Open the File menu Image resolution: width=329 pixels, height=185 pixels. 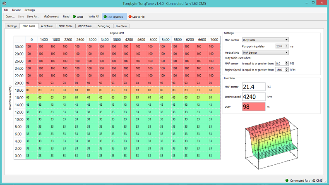pyautogui.click(x=6, y=10)
